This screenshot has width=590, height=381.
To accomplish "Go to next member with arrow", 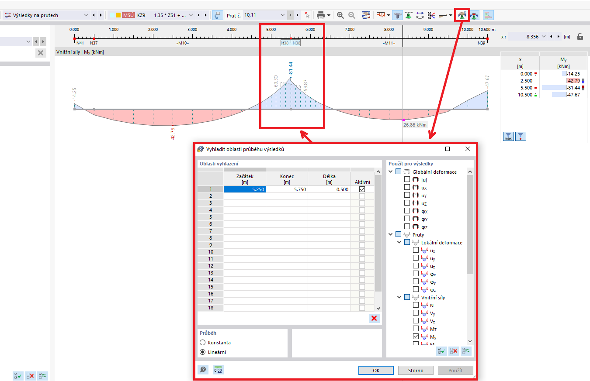I will (x=298, y=15).
